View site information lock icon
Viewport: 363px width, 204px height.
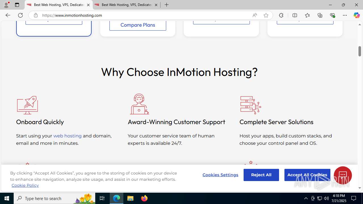(35, 15)
